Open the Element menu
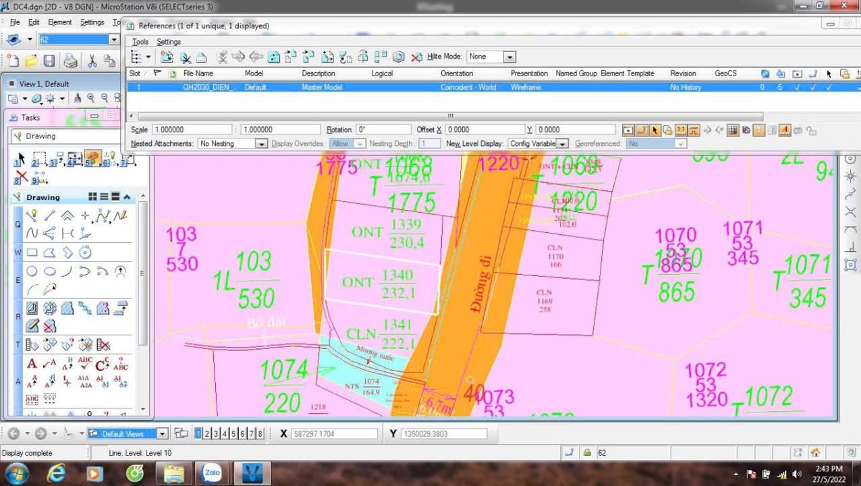This screenshot has height=486, width=861. [59, 22]
